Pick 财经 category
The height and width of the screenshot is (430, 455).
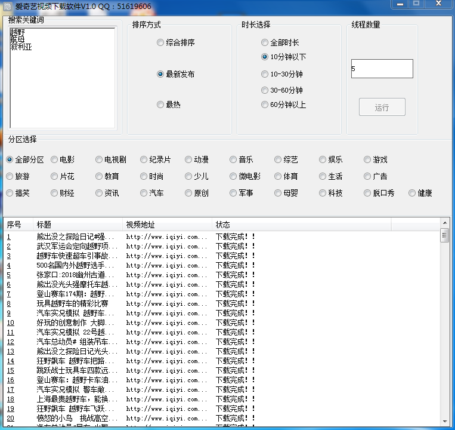[x=63, y=193]
